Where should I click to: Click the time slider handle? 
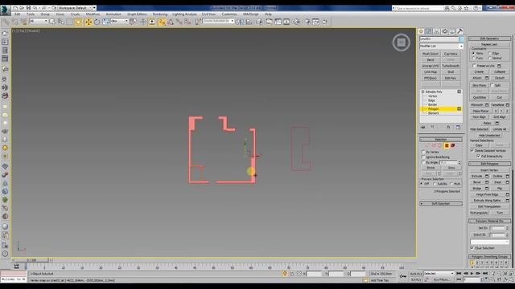(x=32, y=260)
